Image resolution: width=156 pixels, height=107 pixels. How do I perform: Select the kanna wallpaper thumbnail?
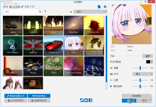(74, 46)
